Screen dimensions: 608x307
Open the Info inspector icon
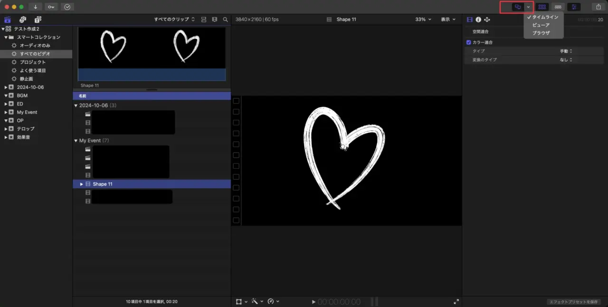point(478,19)
